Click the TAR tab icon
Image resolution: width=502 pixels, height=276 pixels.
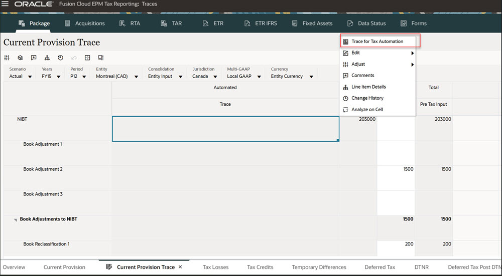[x=164, y=24]
